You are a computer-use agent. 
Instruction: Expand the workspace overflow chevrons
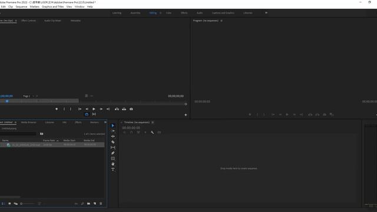tap(266, 13)
